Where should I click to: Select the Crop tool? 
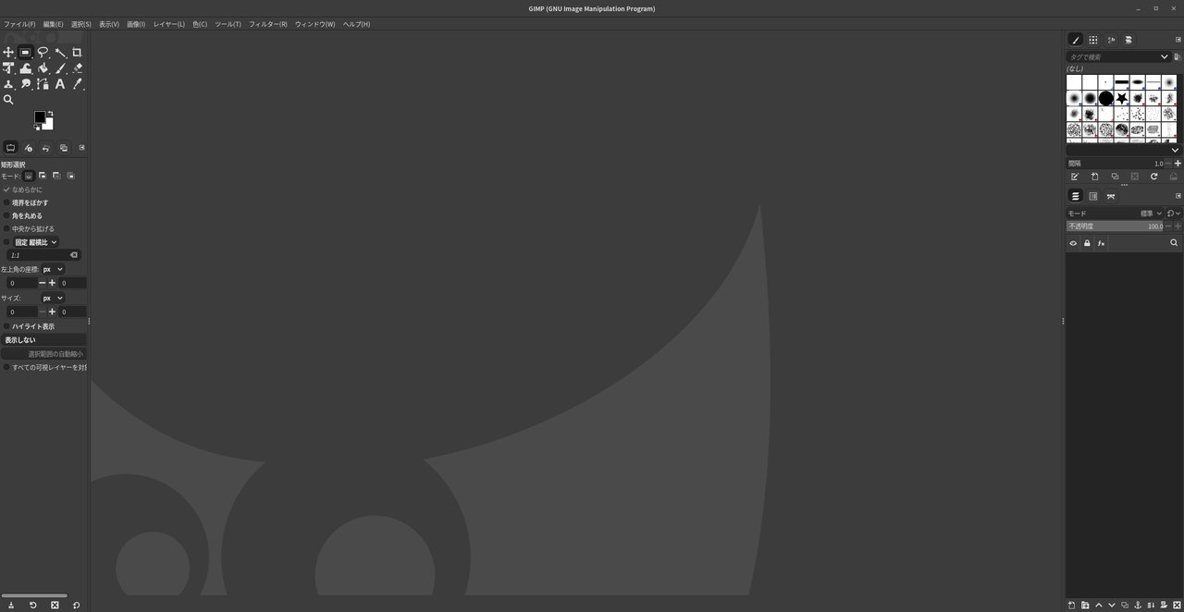[x=77, y=53]
